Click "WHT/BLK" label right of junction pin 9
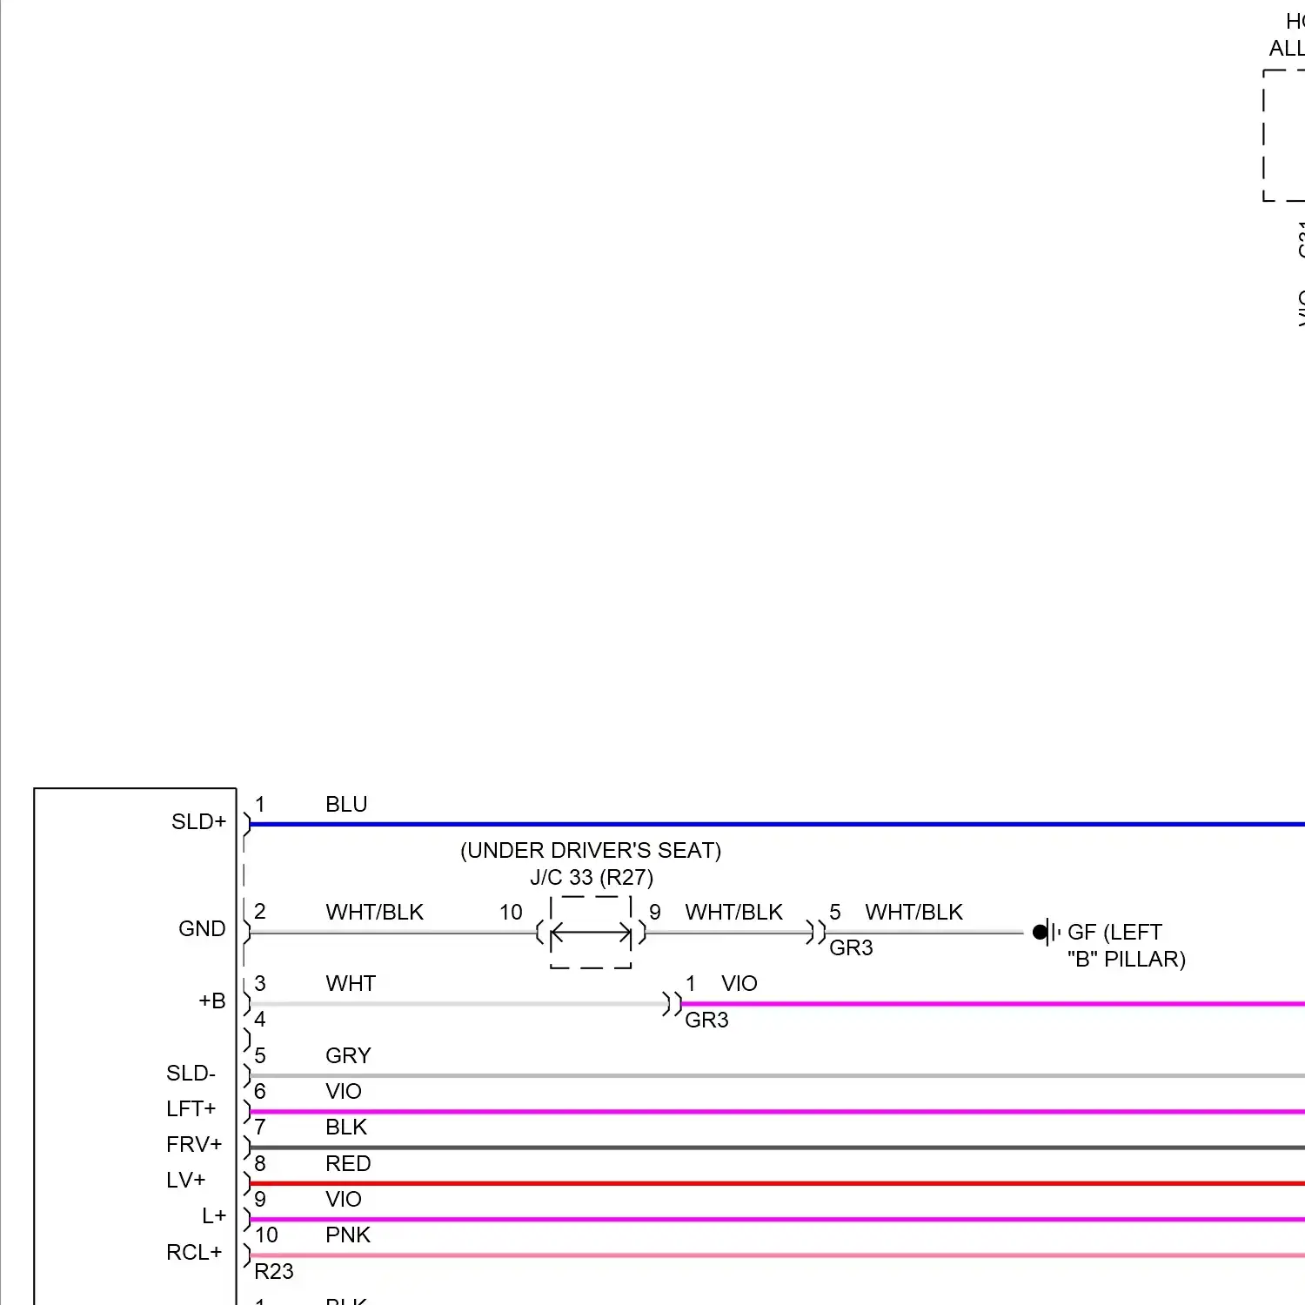The height and width of the screenshot is (1305, 1305). tap(733, 912)
